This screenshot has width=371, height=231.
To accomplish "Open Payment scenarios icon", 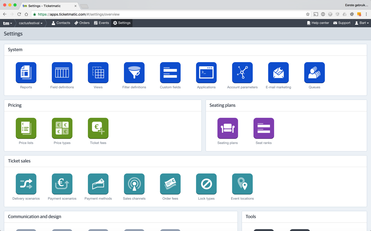I will 62,184.
